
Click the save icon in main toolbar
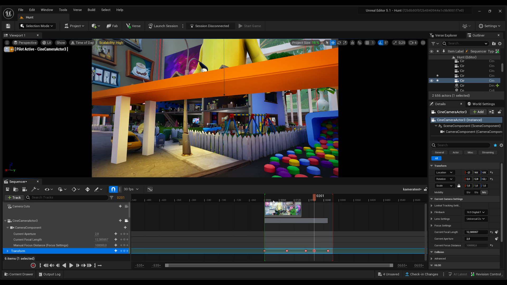pyautogui.click(x=8, y=26)
